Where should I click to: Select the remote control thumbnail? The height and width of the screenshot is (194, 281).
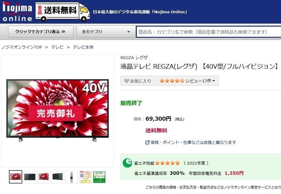tap(71, 177)
